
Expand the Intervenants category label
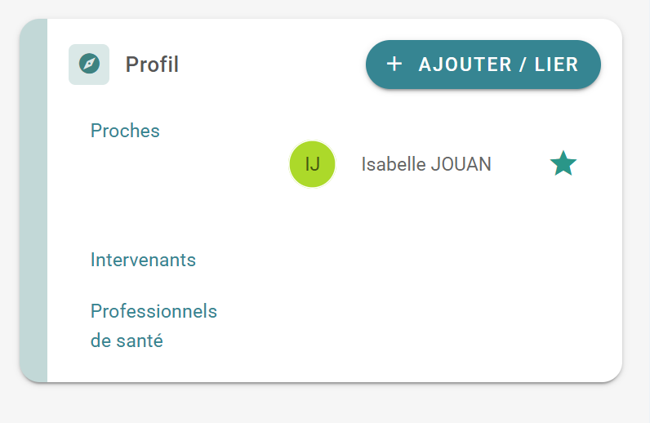(143, 260)
